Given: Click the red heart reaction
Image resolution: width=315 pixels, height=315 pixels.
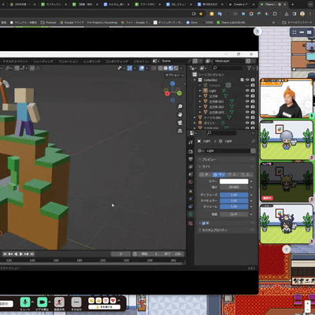Looking at the screenshot, I should (113, 301).
